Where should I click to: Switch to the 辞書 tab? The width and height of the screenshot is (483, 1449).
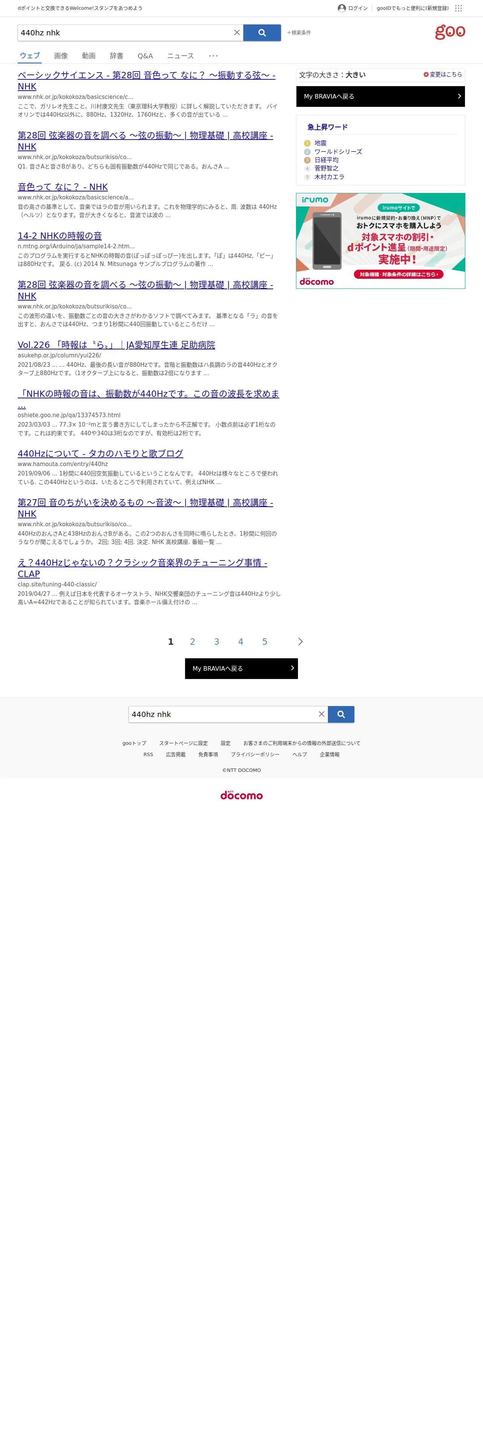pyautogui.click(x=116, y=56)
